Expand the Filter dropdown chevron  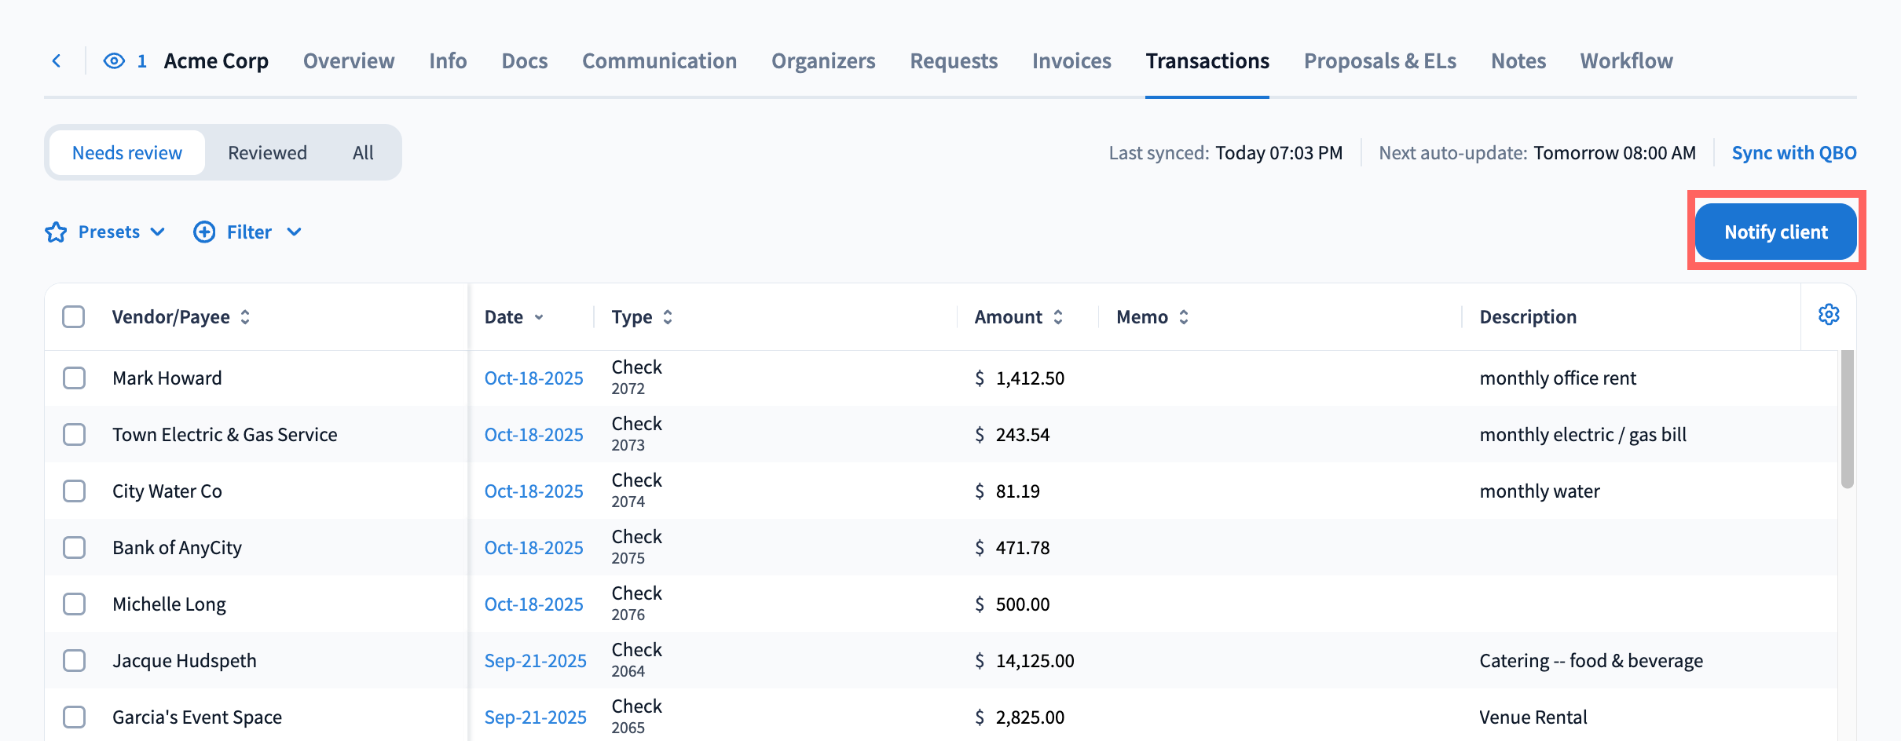tap(295, 232)
